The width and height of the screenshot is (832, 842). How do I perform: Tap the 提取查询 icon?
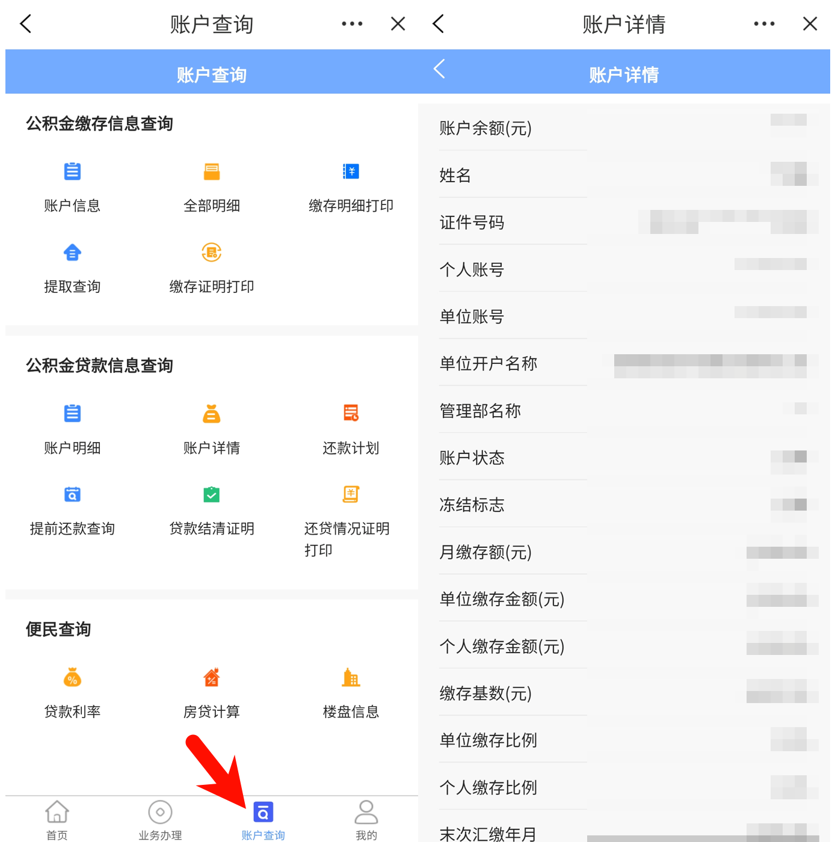tap(72, 253)
